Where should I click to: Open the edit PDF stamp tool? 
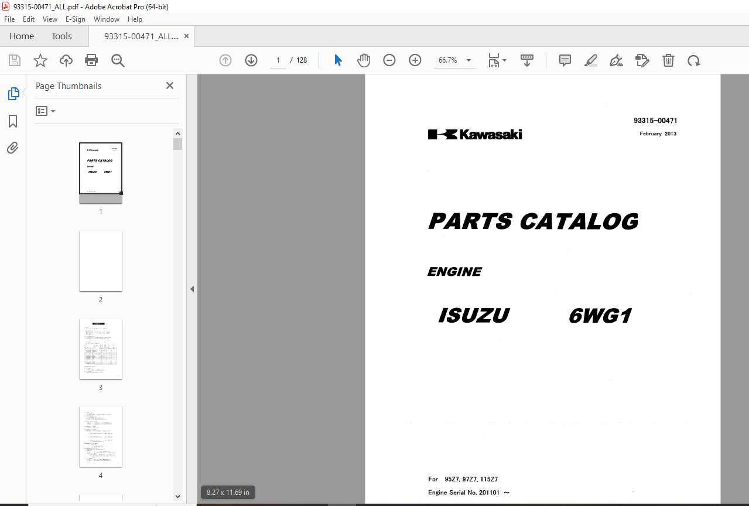[642, 60]
